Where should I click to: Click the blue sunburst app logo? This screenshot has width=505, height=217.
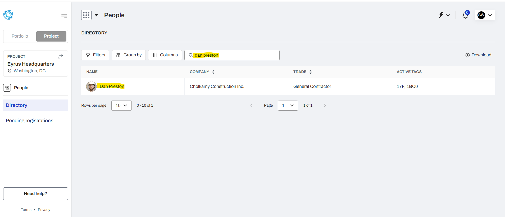click(x=8, y=15)
